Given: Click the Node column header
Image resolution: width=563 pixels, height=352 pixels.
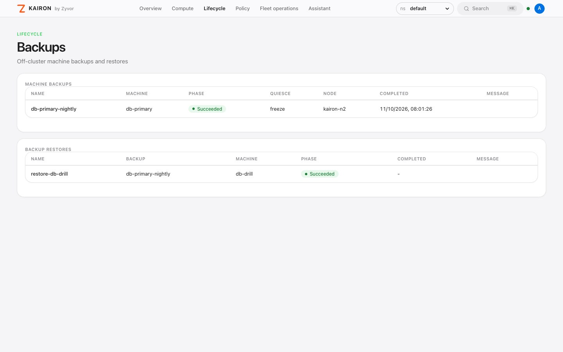Looking at the screenshot, I should tap(330, 93).
